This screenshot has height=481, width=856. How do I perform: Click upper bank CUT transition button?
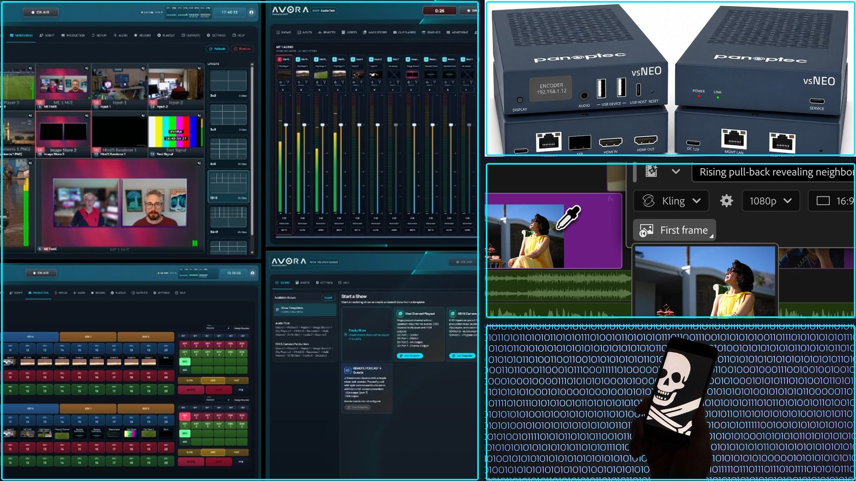pos(219,390)
